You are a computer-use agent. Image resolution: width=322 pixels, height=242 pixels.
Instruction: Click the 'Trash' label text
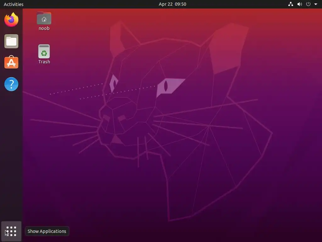pyautogui.click(x=44, y=62)
